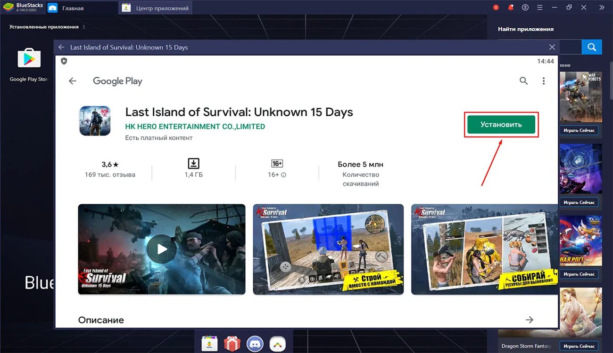Click the green Установить install button
Viewport: 613px width, 353px height.
click(x=501, y=125)
